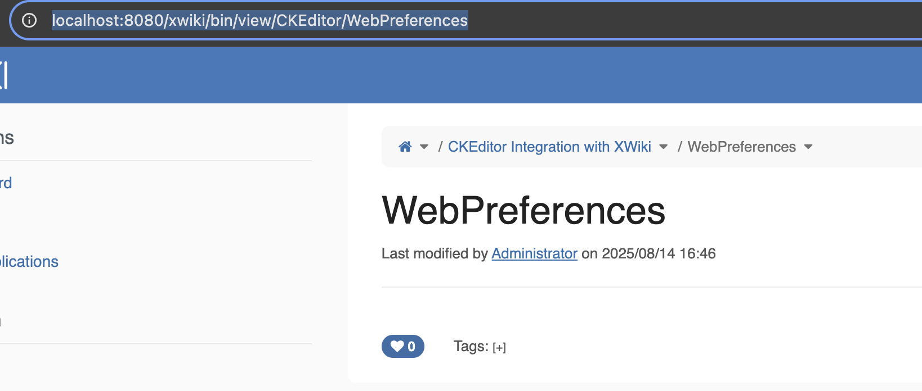
Task: Click the site information icon in address bar
Action: point(29,21)
